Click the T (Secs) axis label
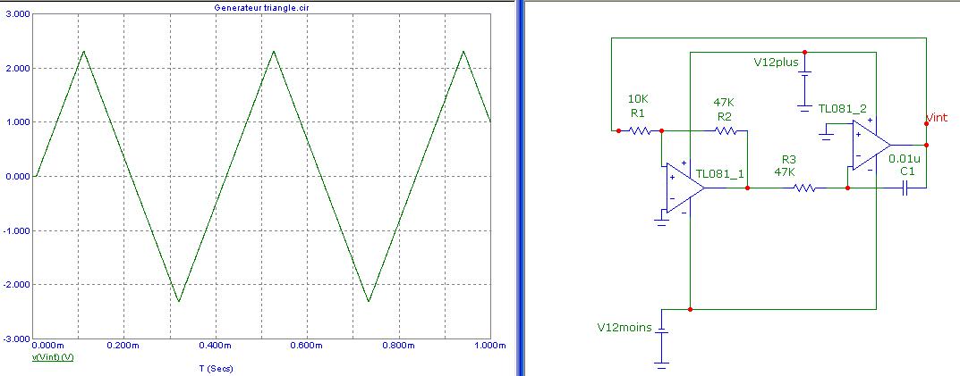Image resolution: width=960 pixels, height=376 pixels. [217, 369]
